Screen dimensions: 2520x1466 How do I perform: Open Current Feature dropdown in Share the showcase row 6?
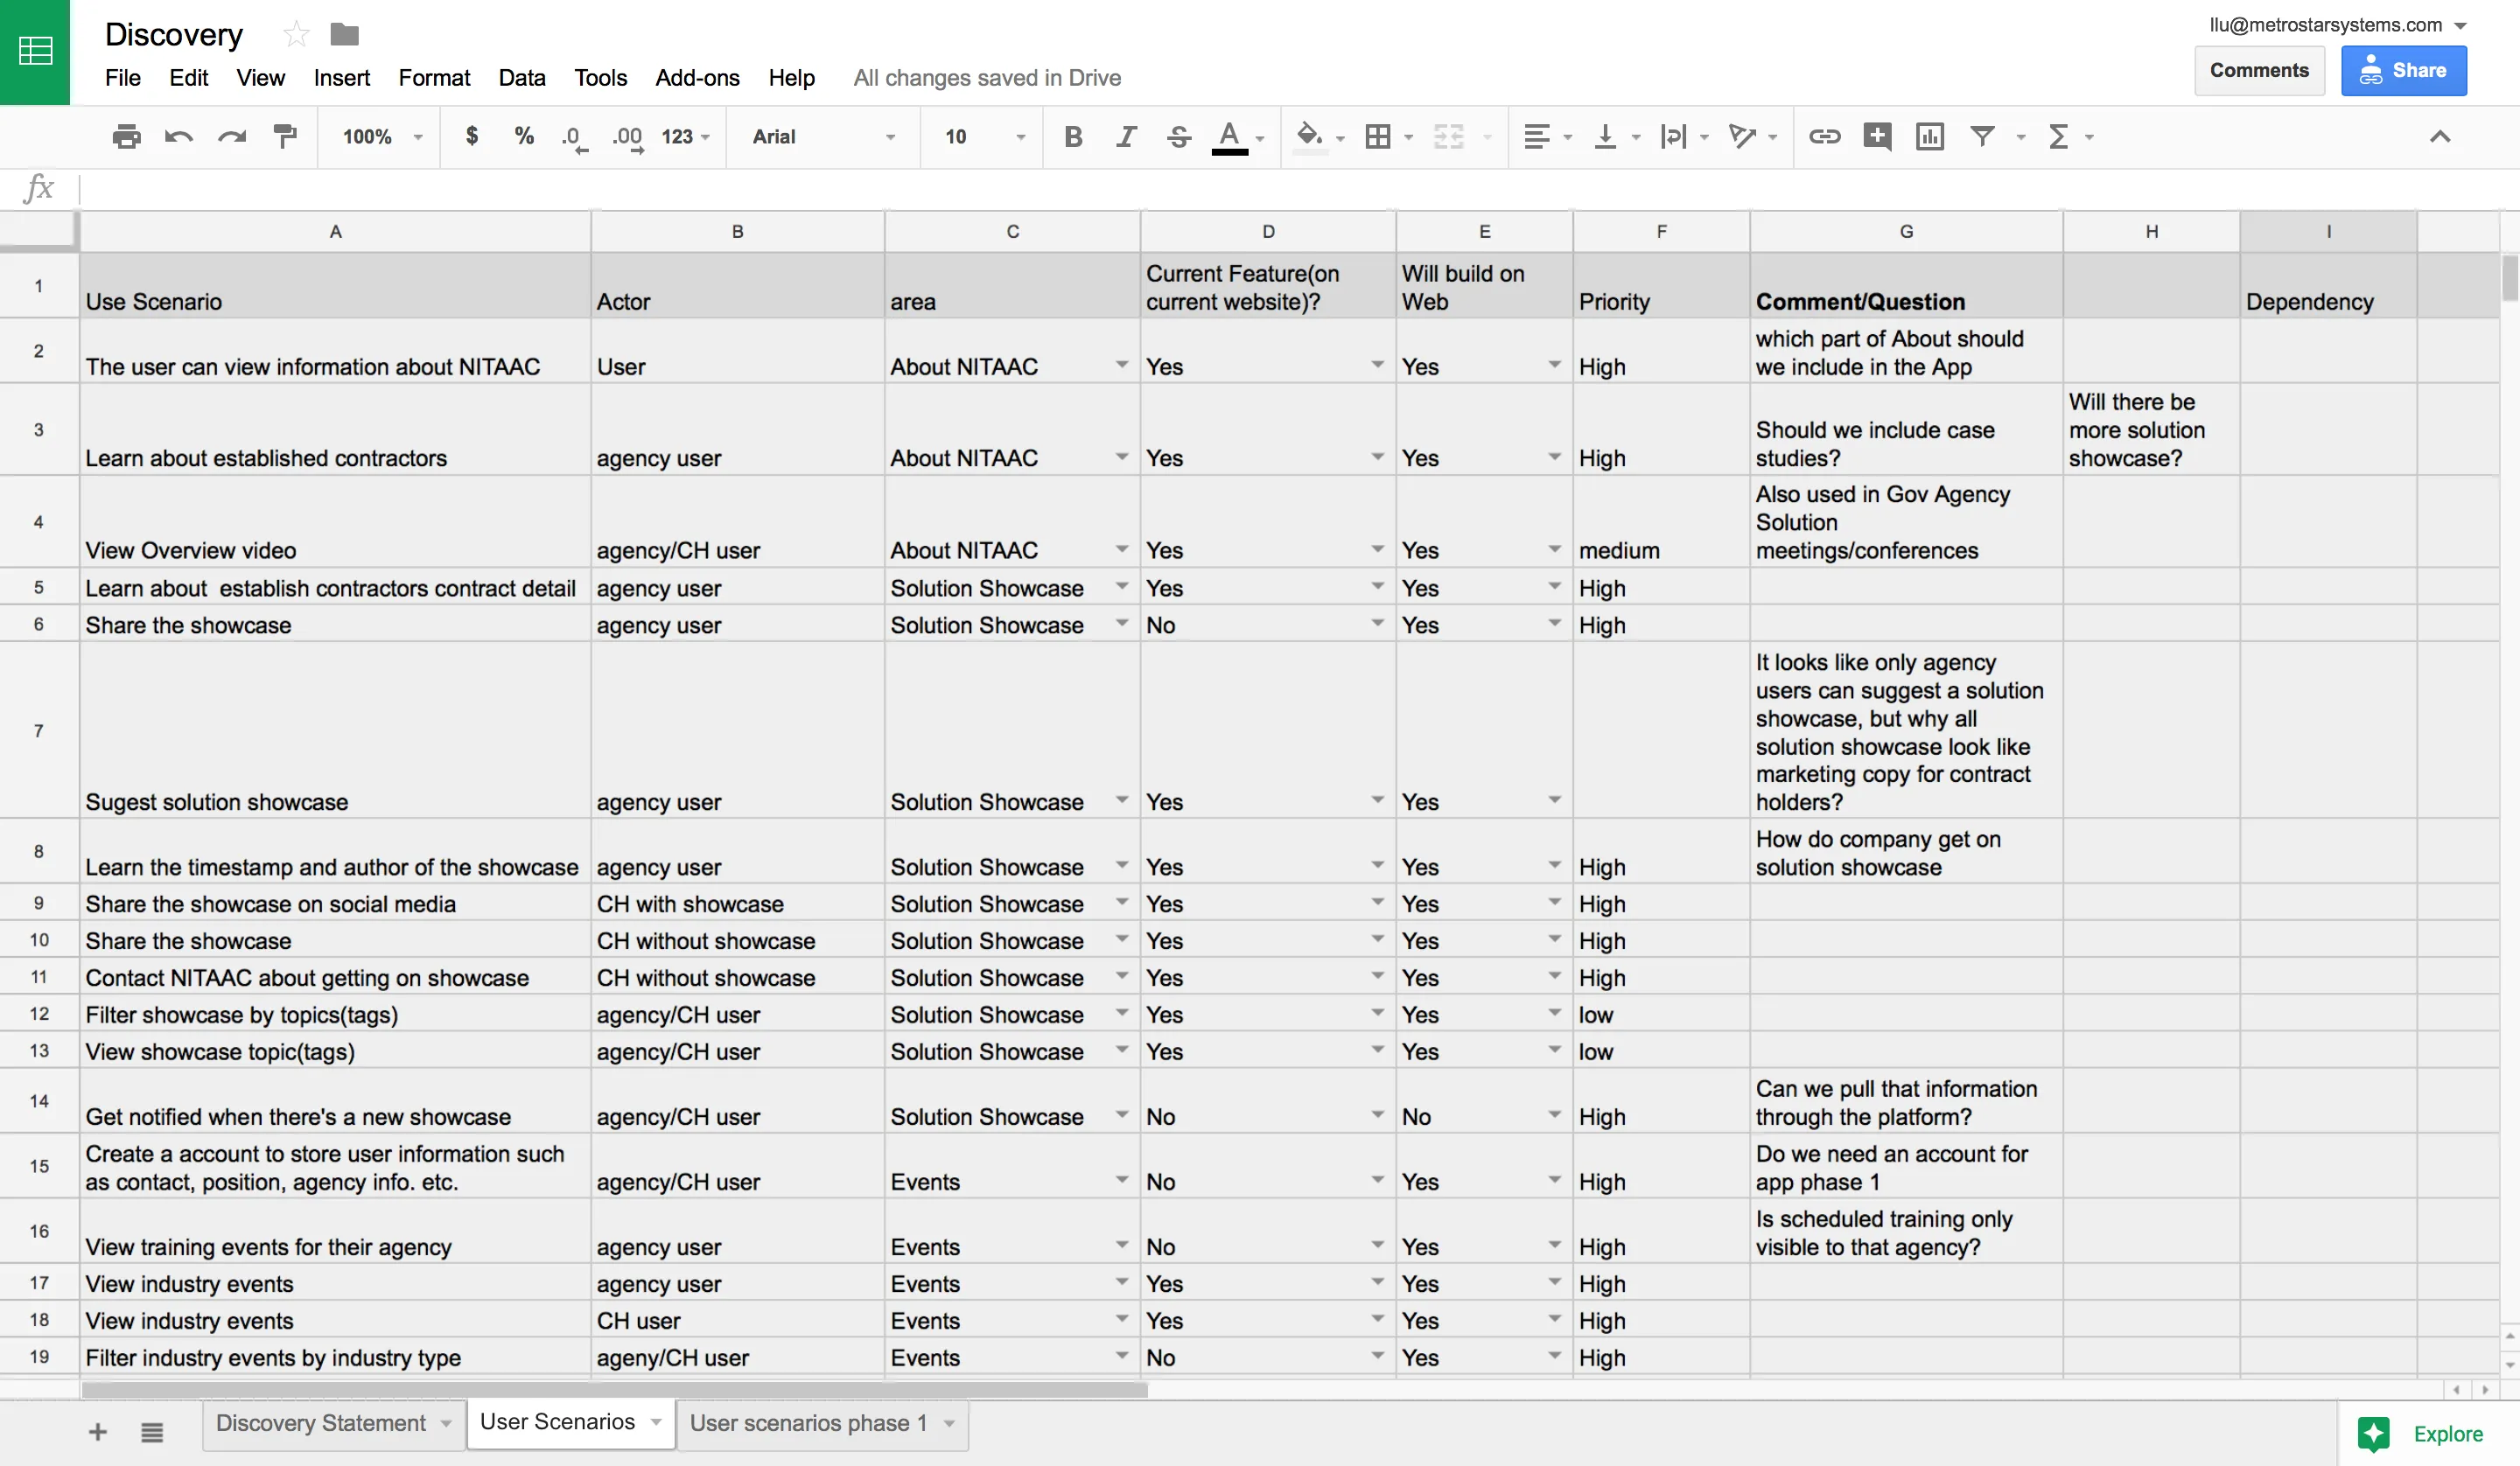coord(1377,623)
